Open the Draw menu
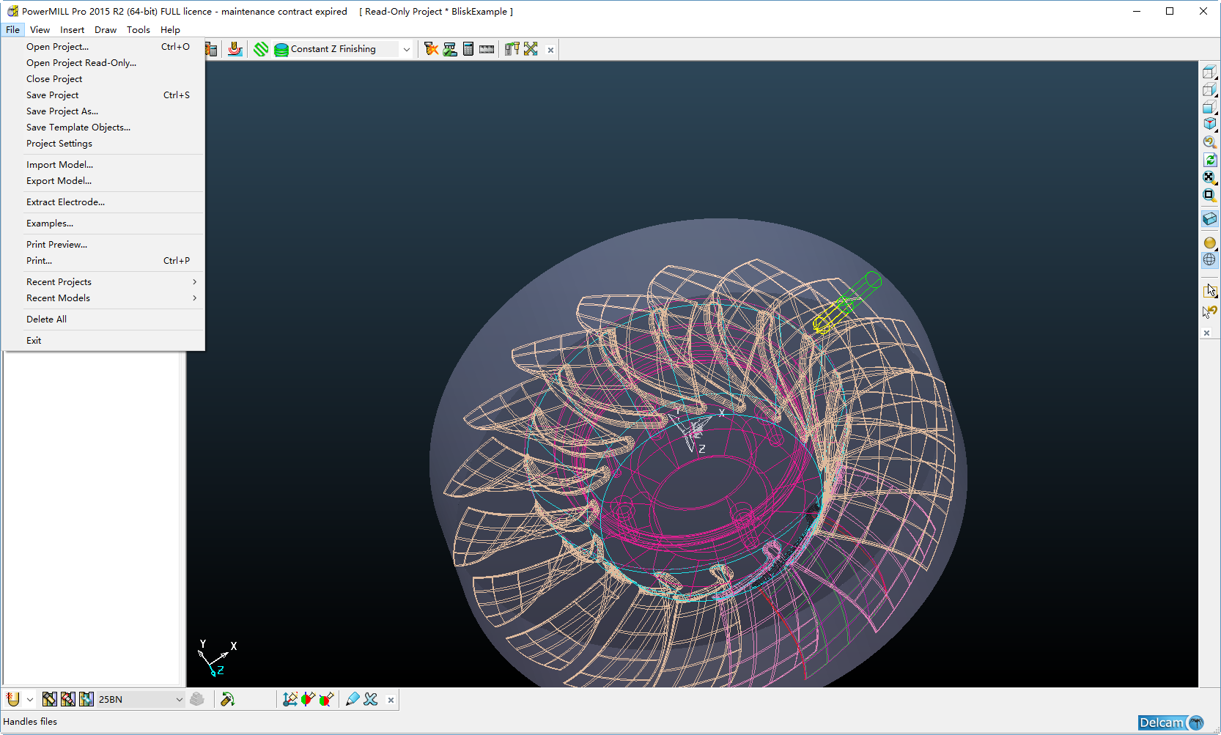1221x735 pixels. (106, 30)
